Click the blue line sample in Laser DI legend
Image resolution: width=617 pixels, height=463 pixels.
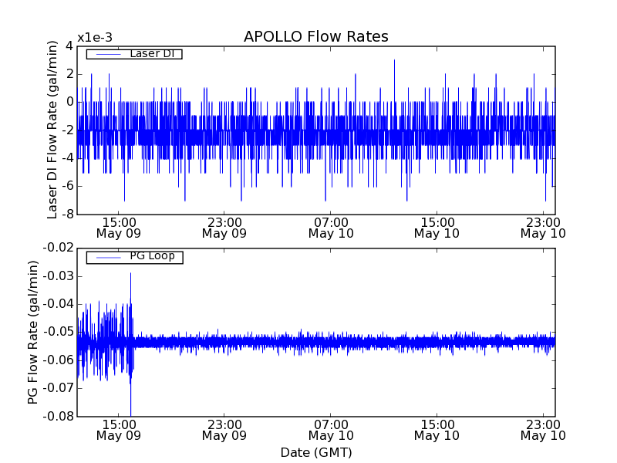pos(106,54)
